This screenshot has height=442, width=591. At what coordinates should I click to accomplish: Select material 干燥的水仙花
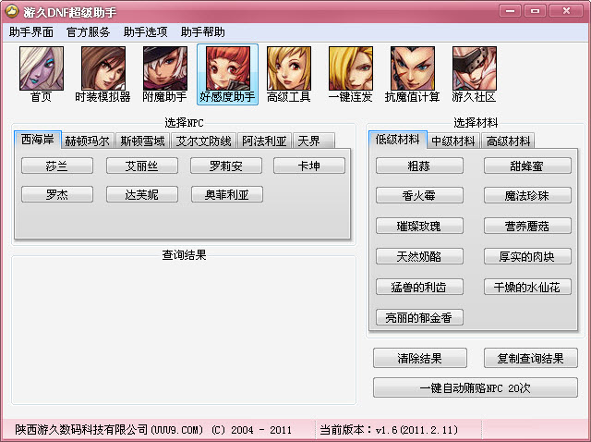[527, 287]
